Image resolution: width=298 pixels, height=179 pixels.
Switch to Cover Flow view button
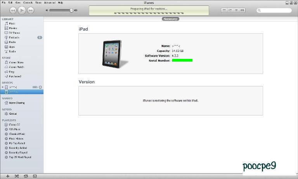(x=242, y=10)
